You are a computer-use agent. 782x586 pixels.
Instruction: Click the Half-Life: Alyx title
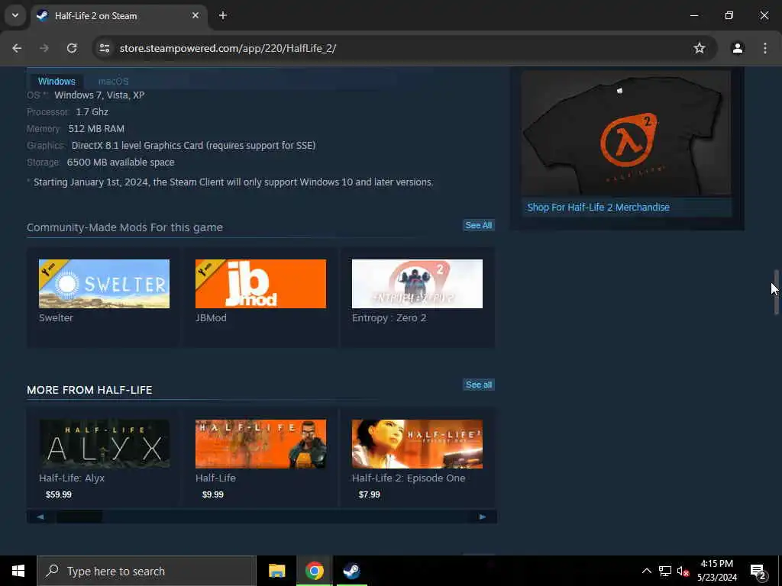[72, 478]
